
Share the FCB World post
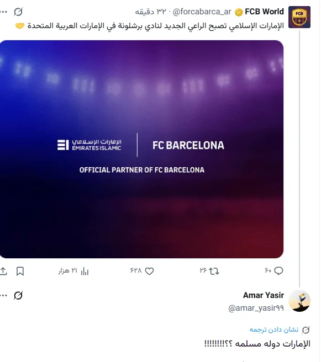click(3, 271)
